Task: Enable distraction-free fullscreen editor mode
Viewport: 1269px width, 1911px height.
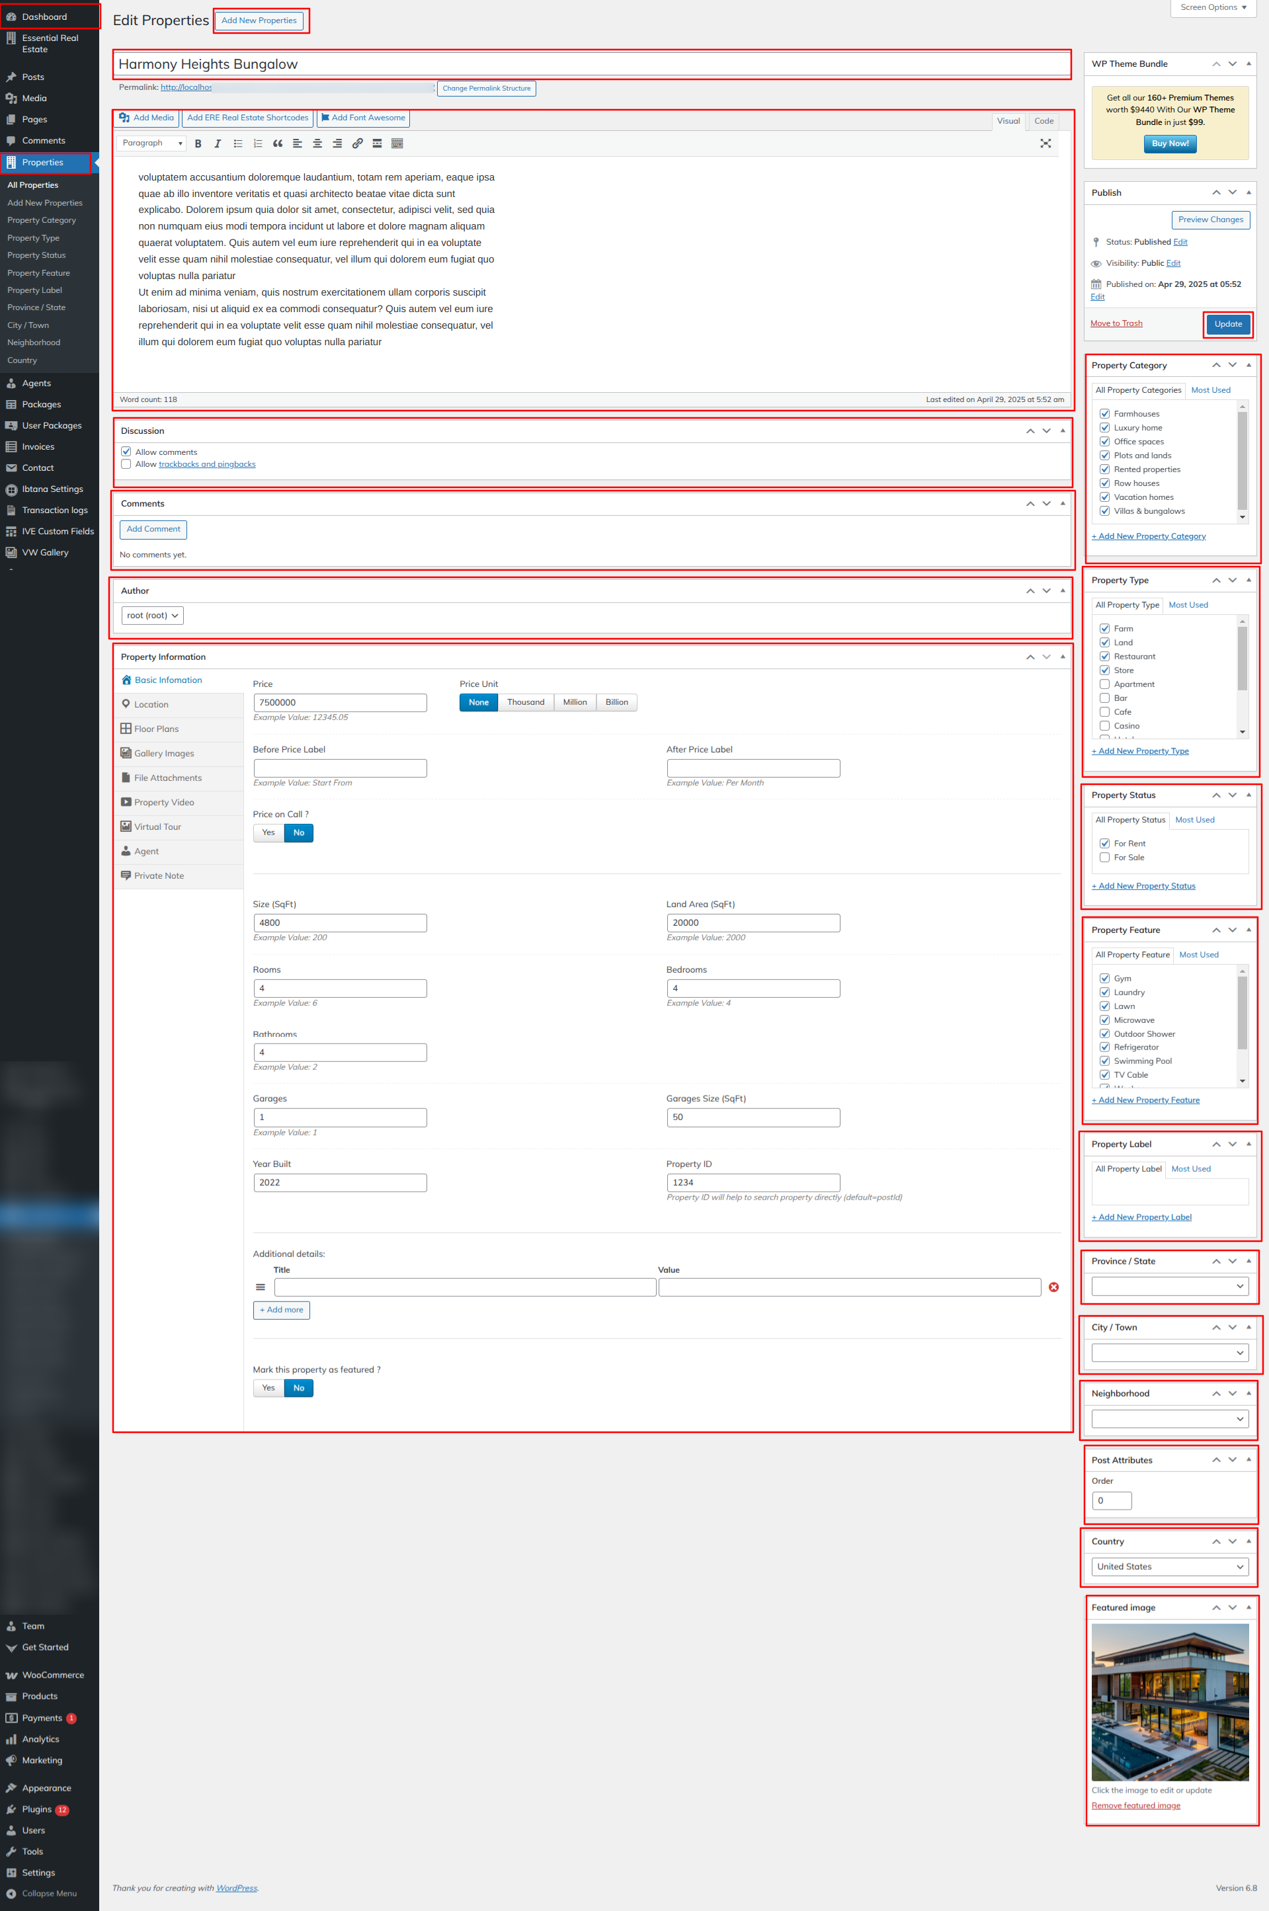Action: pyautogui.click(x=1045, y=143)
